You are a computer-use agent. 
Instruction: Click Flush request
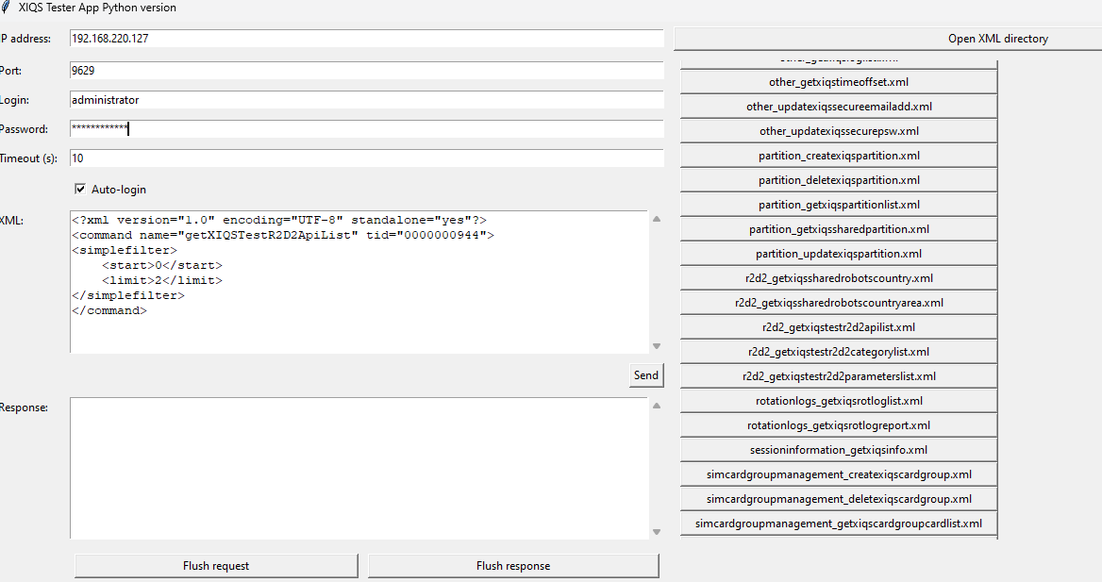215,565
